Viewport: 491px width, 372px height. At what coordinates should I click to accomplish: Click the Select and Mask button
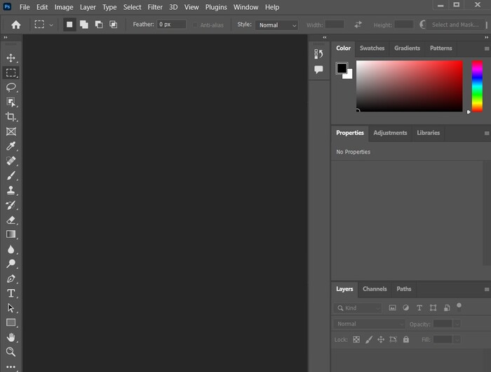point(455,25)
